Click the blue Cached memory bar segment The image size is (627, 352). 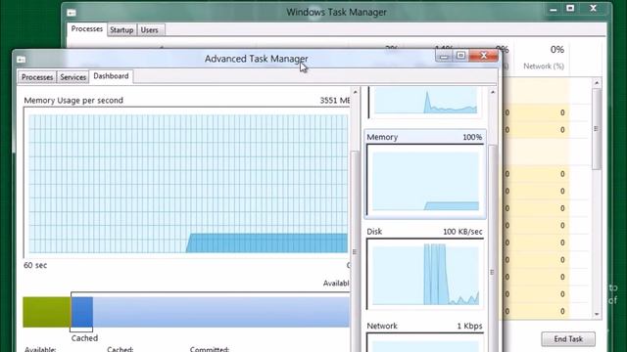(82, 312)
